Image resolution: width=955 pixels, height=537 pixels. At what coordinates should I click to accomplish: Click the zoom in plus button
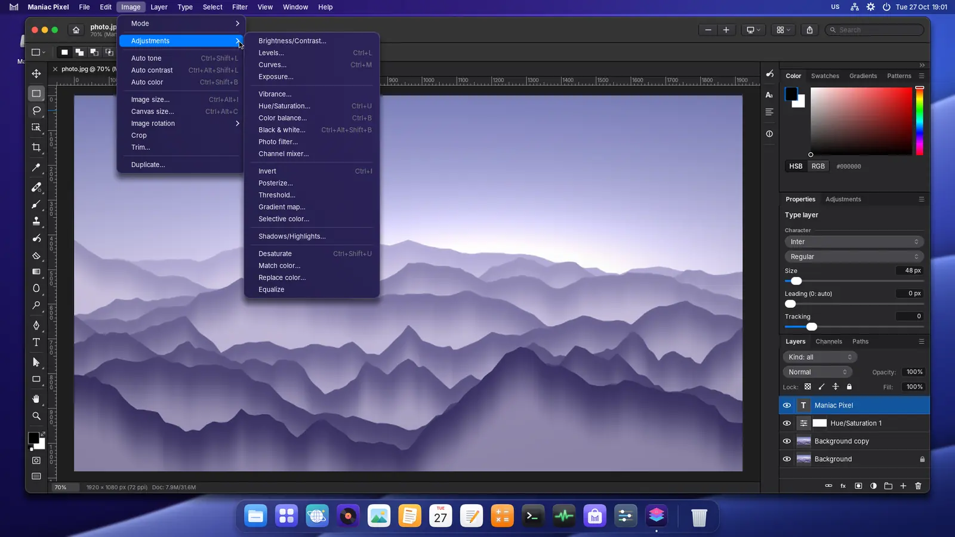[x=726, y=30]
